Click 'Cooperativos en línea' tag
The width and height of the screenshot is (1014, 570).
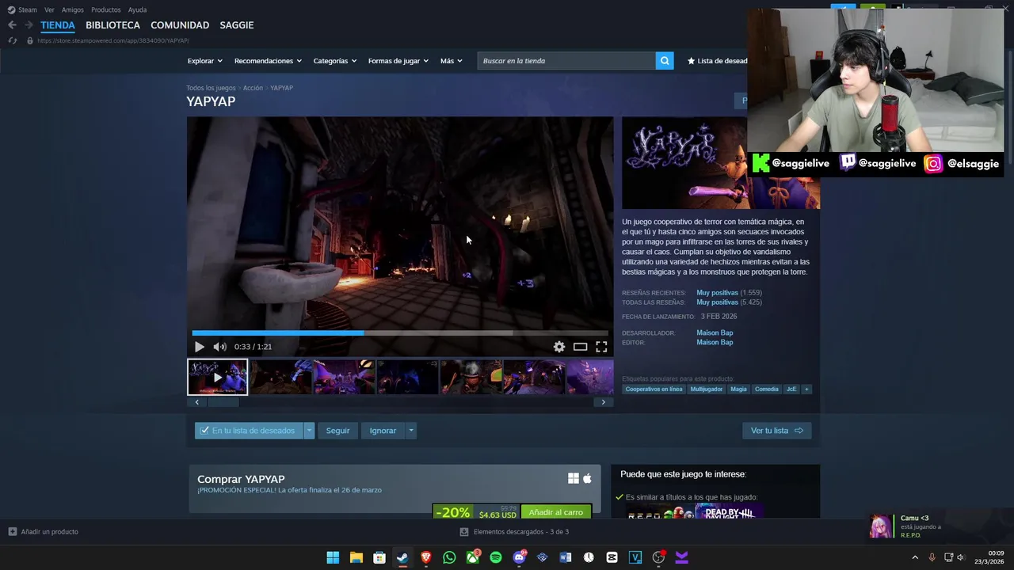(x=654, y=389)
